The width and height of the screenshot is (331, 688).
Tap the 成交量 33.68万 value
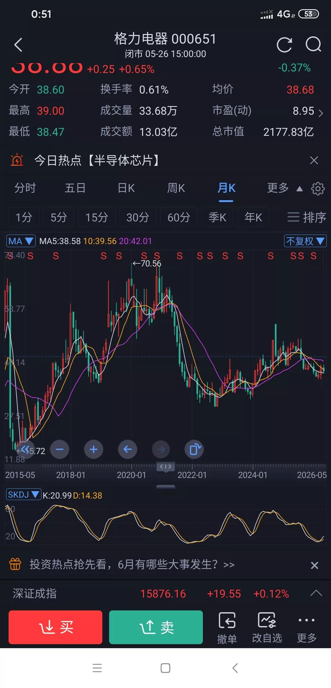coord(158,111)
